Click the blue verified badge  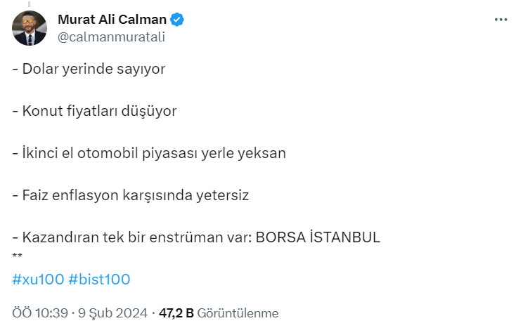point(177,20)
